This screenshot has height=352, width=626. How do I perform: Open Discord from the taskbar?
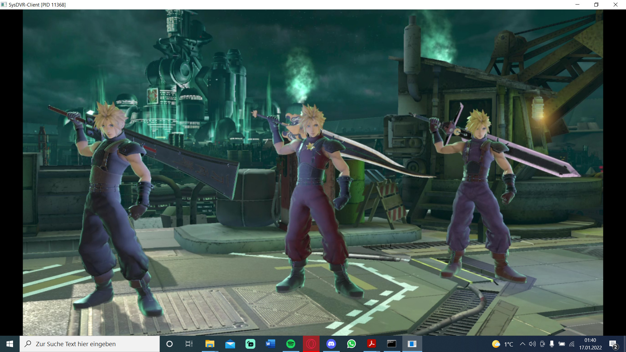coord(332,344)
